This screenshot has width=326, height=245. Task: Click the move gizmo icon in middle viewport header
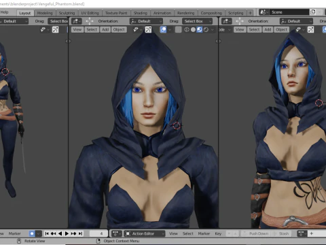90,21
